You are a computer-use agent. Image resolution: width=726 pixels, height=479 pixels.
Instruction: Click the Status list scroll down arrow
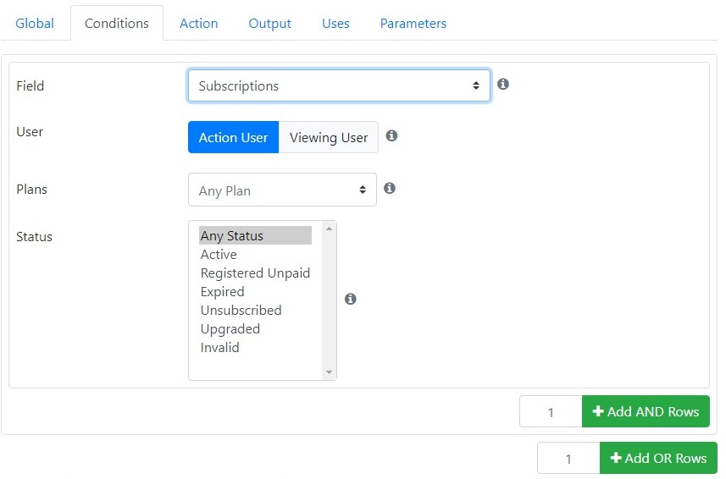[x=330, y=372]
